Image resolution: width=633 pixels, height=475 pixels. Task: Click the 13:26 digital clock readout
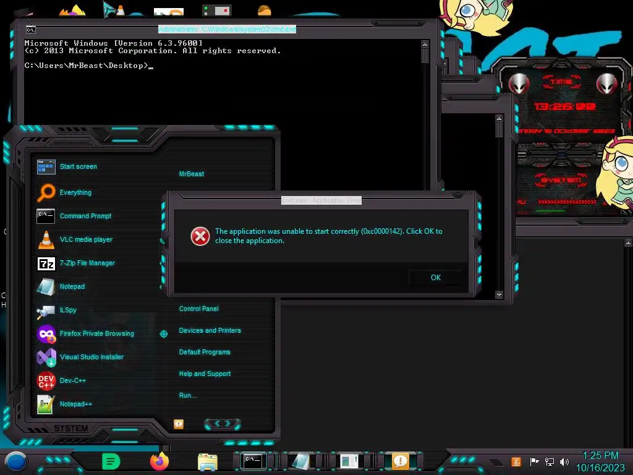coord(565,106)
